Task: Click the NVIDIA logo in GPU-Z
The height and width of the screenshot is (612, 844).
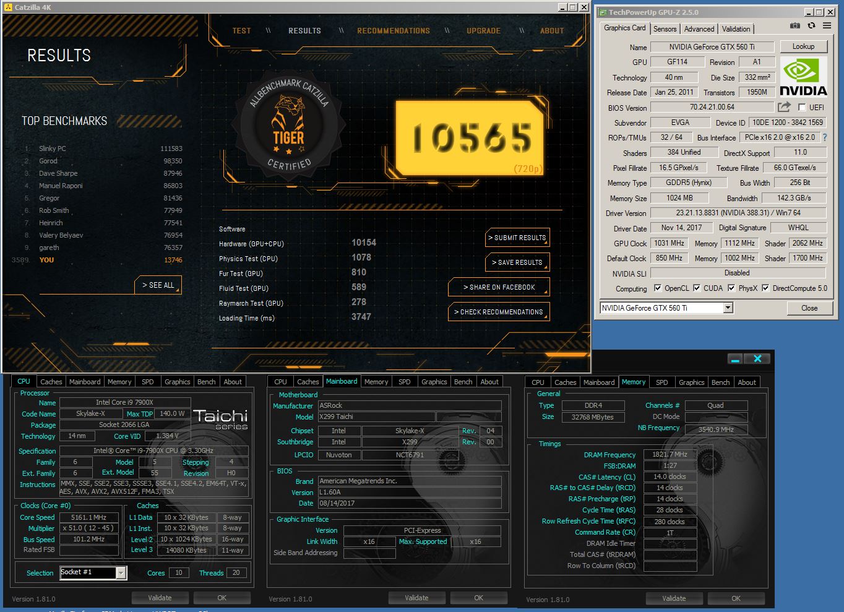Action: tap(803, 77)
